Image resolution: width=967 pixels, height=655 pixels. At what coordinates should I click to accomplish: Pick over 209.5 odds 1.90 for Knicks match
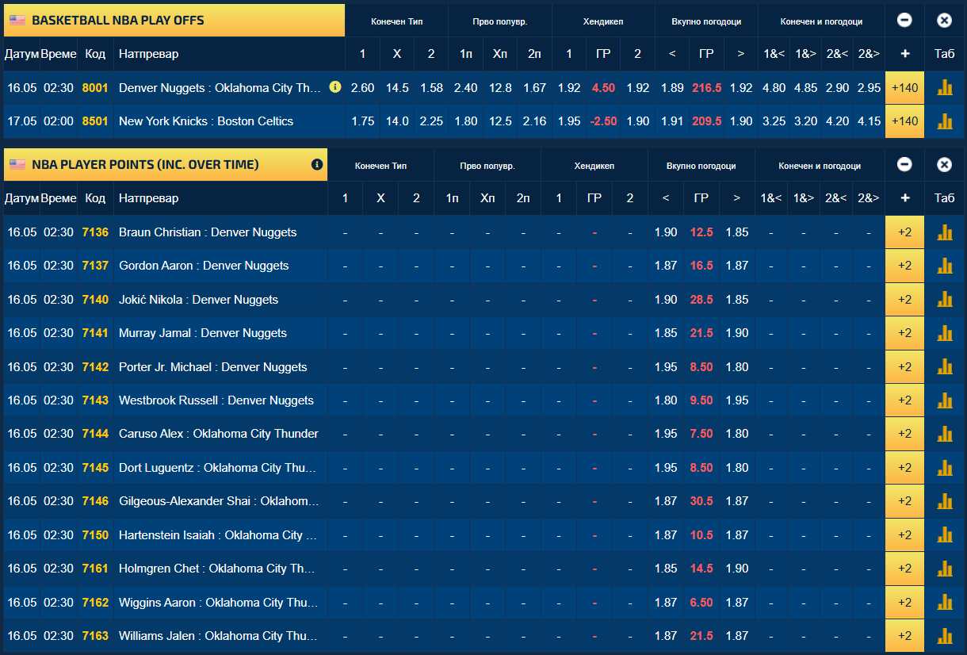741,121
